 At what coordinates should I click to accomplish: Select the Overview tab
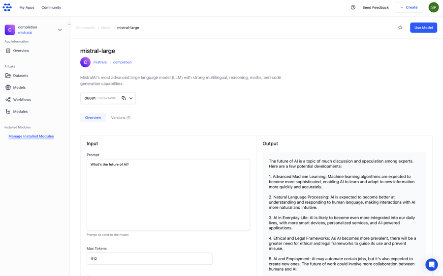click(93, 118)
